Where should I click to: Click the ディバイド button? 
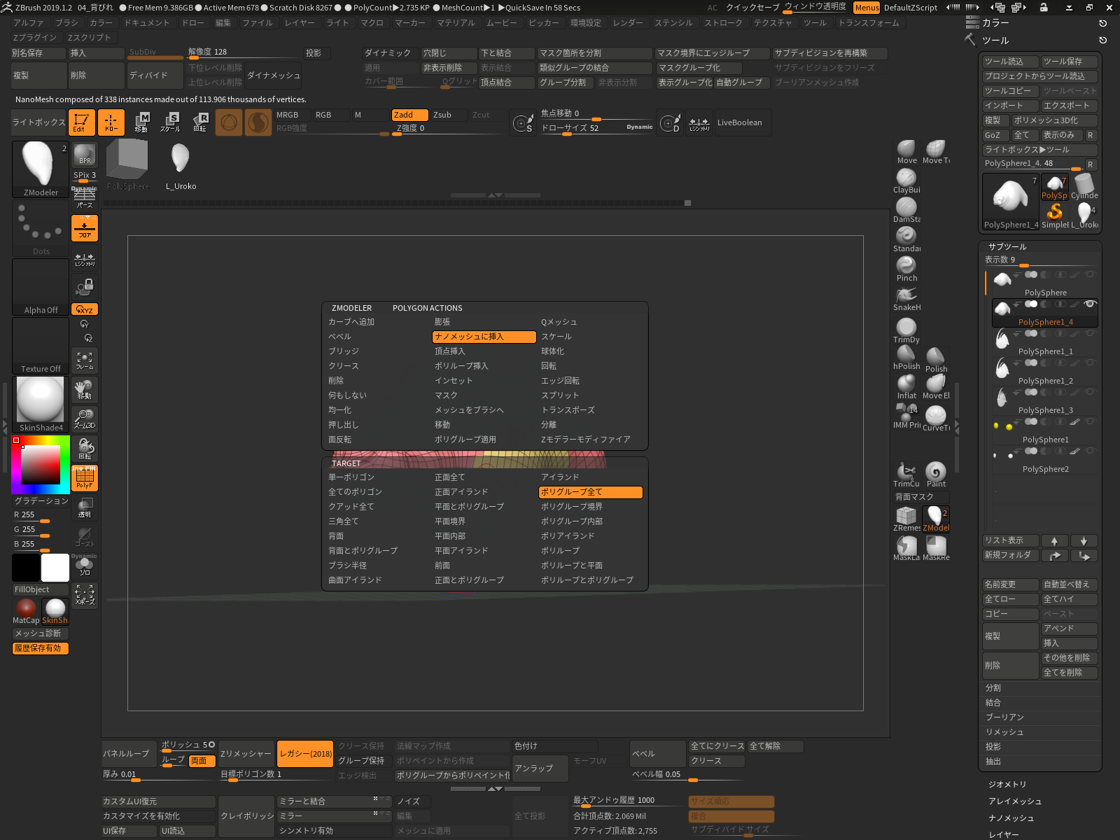[155, 75]
